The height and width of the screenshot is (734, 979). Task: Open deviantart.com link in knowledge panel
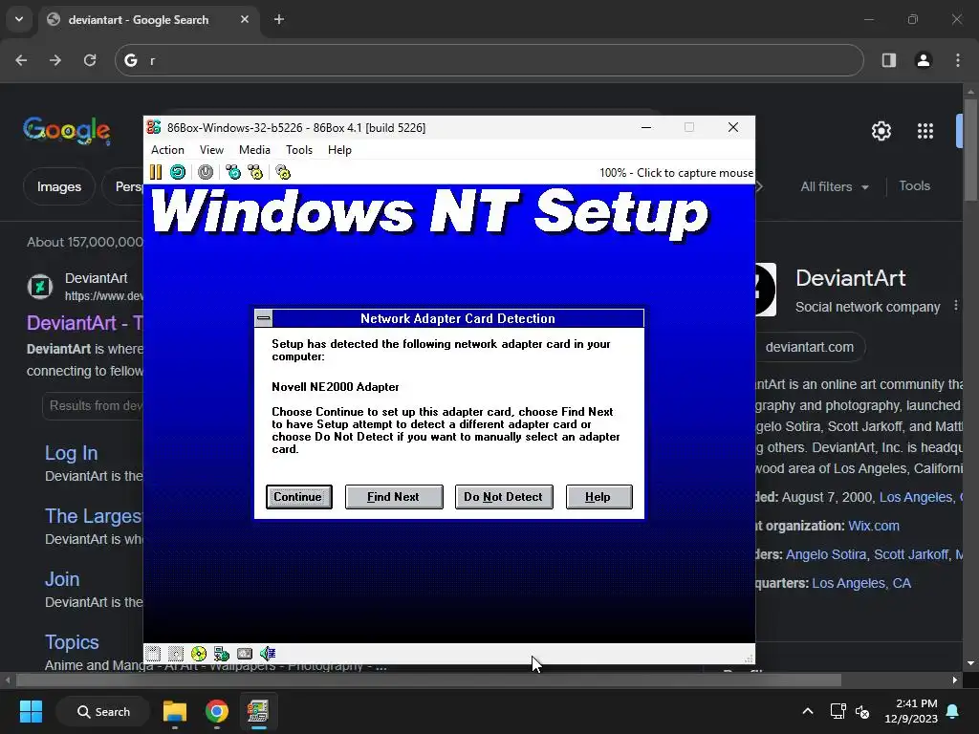(x=809, y=347)
